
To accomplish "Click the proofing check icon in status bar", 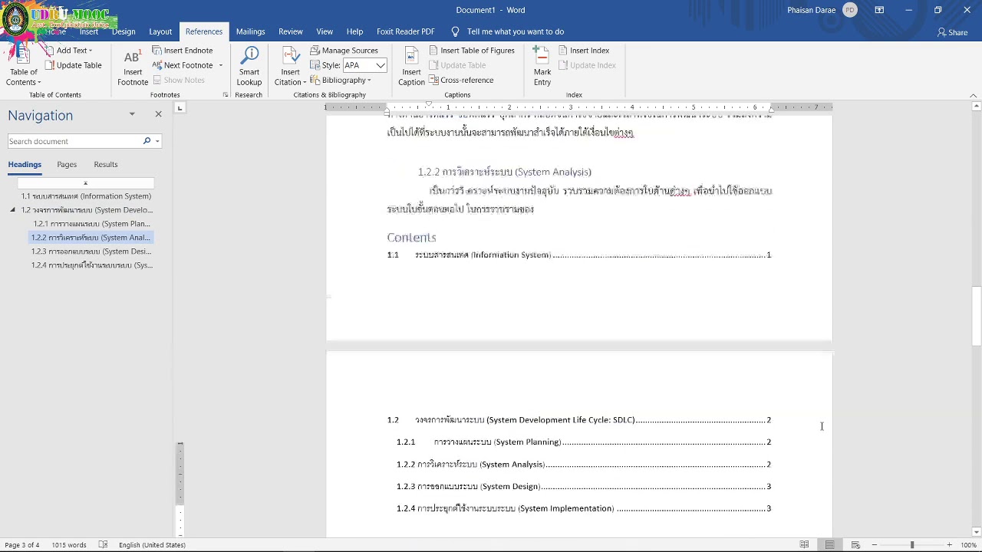I will 103,545.
